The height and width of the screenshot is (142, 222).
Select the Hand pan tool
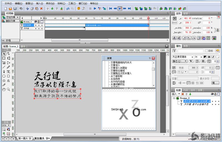(4, 89)
